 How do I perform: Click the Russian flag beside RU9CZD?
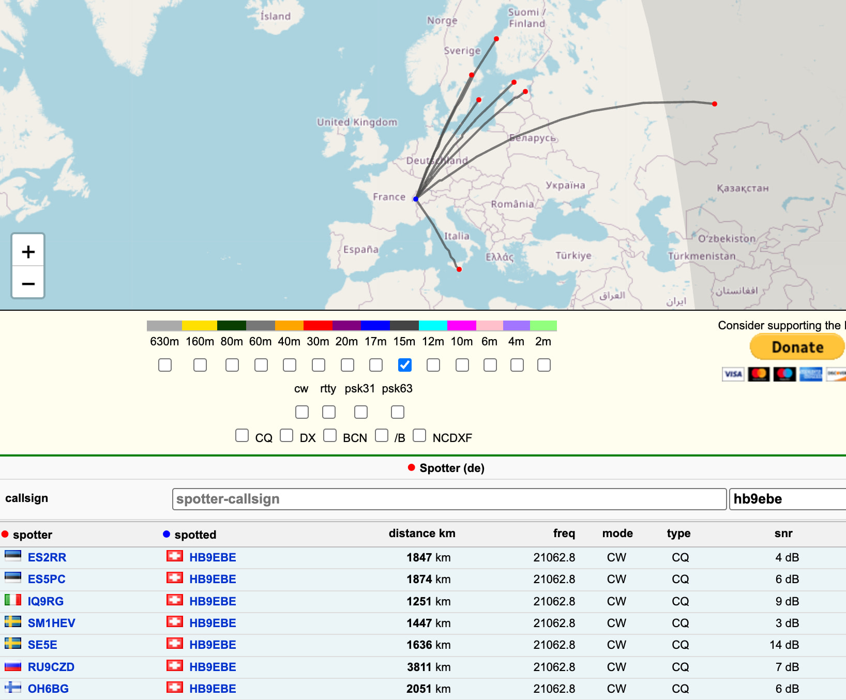pyautogui.click(x=13, y=666)
